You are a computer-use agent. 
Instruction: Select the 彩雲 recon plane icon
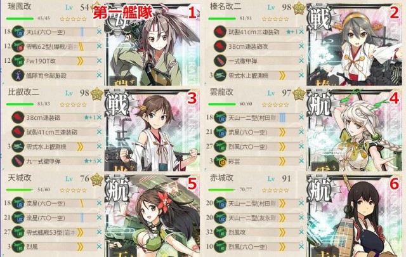tap(220, 161)
